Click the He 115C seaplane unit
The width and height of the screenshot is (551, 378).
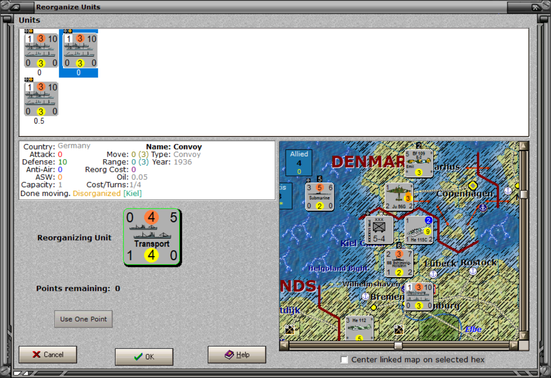418,230
